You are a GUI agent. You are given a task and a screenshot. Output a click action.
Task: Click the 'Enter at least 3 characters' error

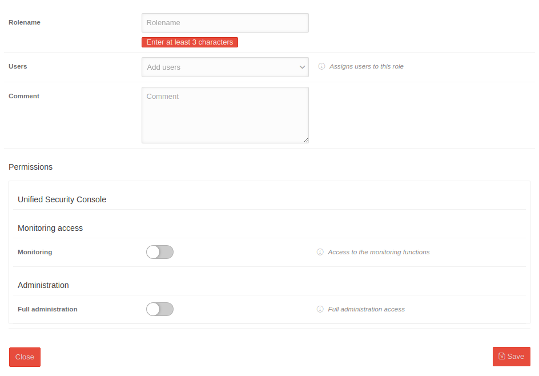coord(190,42)
